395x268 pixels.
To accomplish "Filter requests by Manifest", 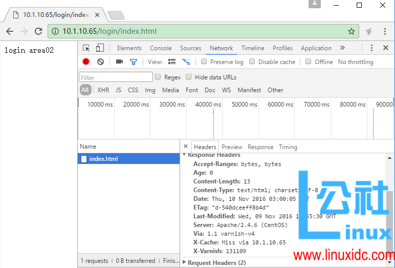I will coord(249,90).
